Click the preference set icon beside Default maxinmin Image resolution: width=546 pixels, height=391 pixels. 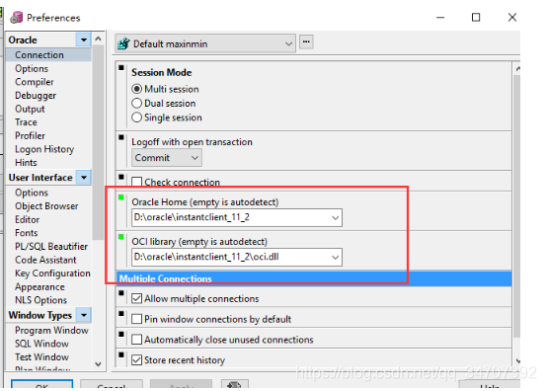(x=123, y=43)
